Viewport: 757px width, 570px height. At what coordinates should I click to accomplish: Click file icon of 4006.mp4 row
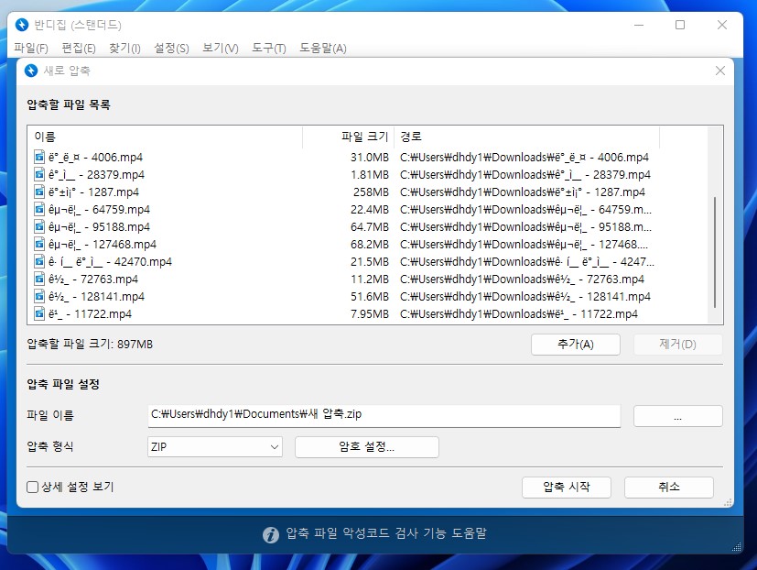39,157
